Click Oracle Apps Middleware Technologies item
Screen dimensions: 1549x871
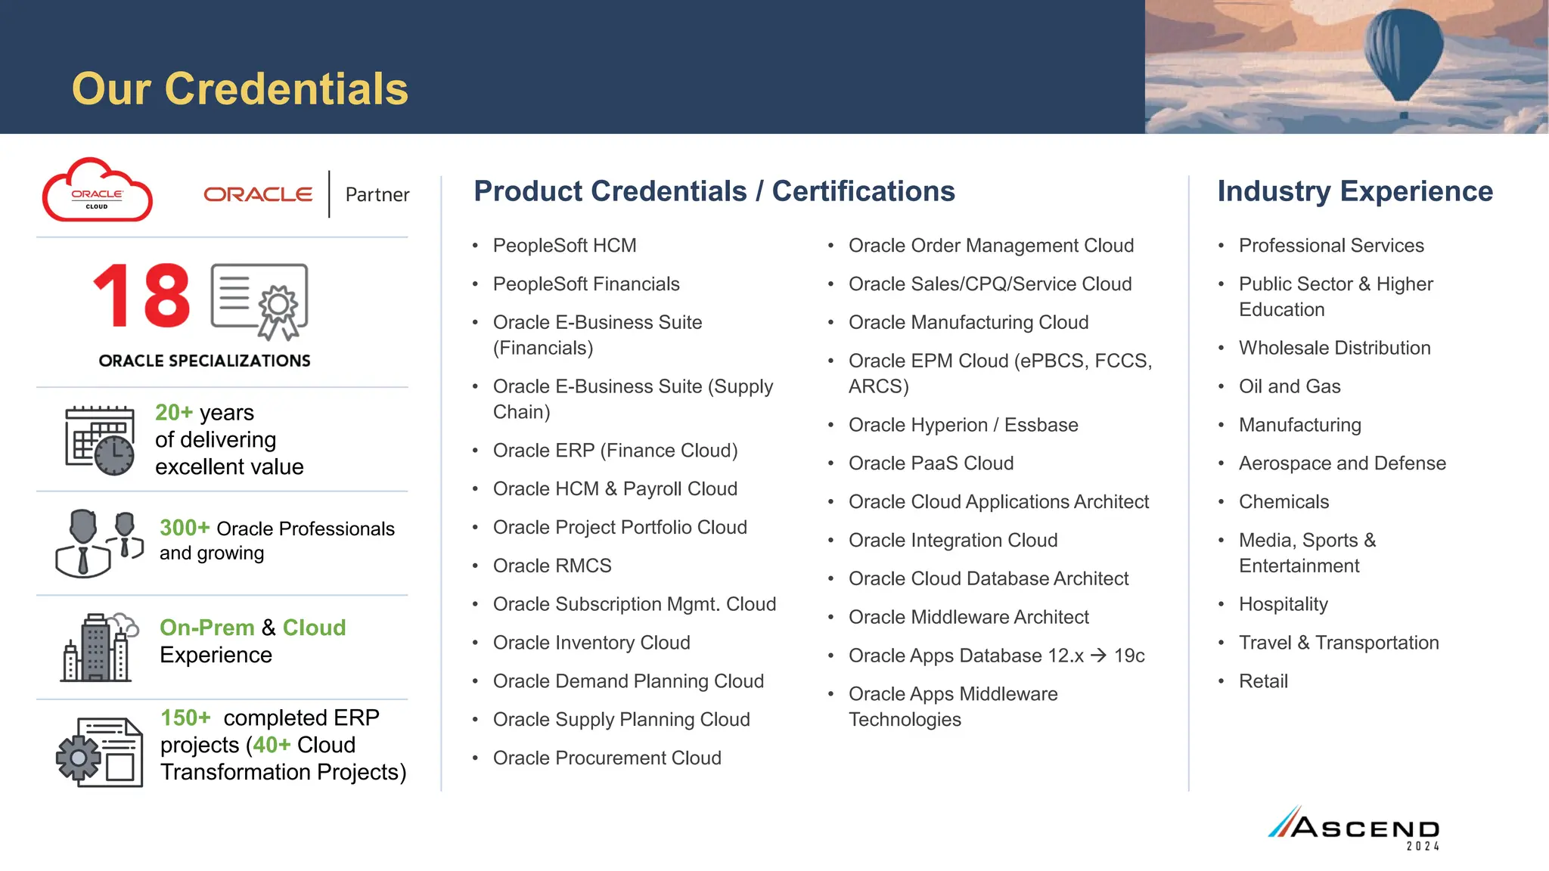(952, 707)
